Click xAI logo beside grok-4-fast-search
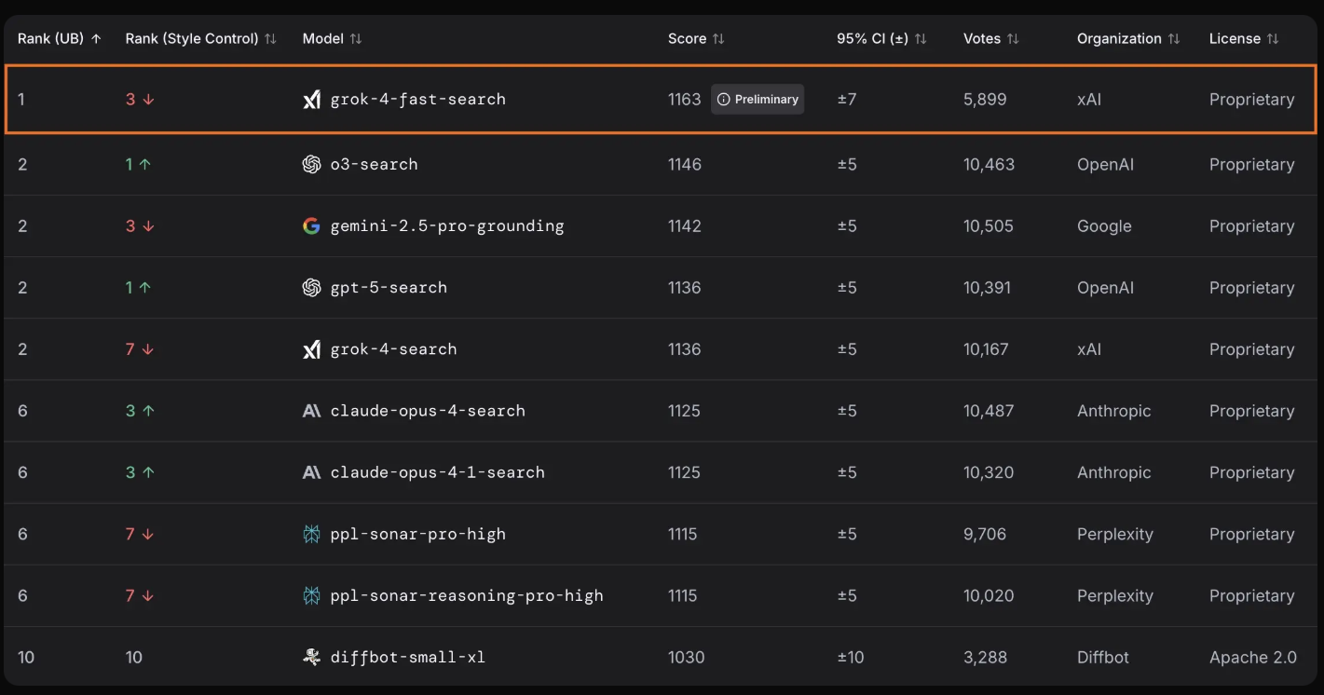1324x695 pixels. click(312, 100)
